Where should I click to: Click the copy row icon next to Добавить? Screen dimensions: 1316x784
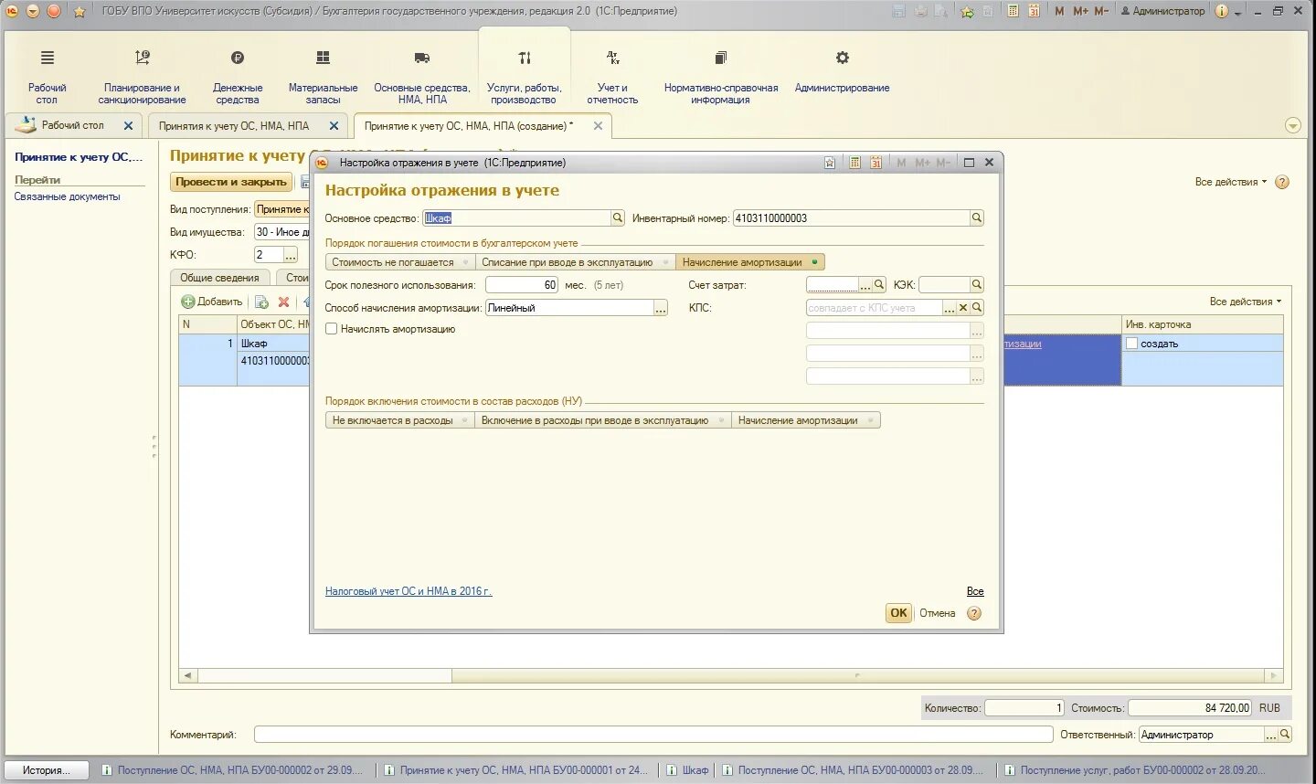pos(261,302)
